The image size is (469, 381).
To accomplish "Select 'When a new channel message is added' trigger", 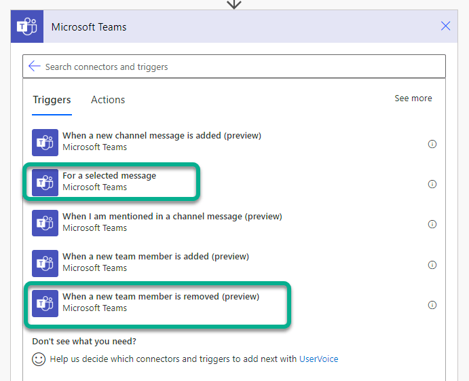I will [162, 136].
